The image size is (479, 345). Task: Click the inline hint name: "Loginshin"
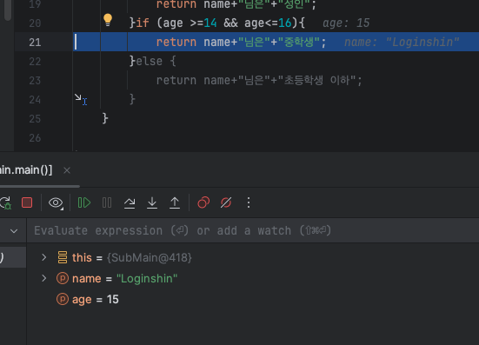pyautogui.click(x=402, y=42)
